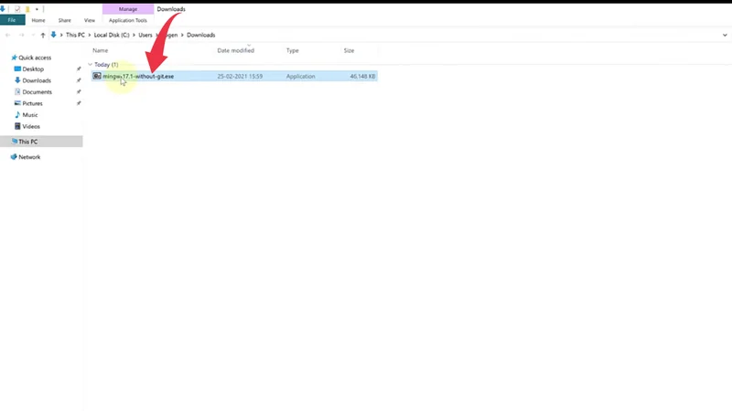
Task: Open Quick Access Toolbar customize dropdown
Action: click(x=38, y=9)
